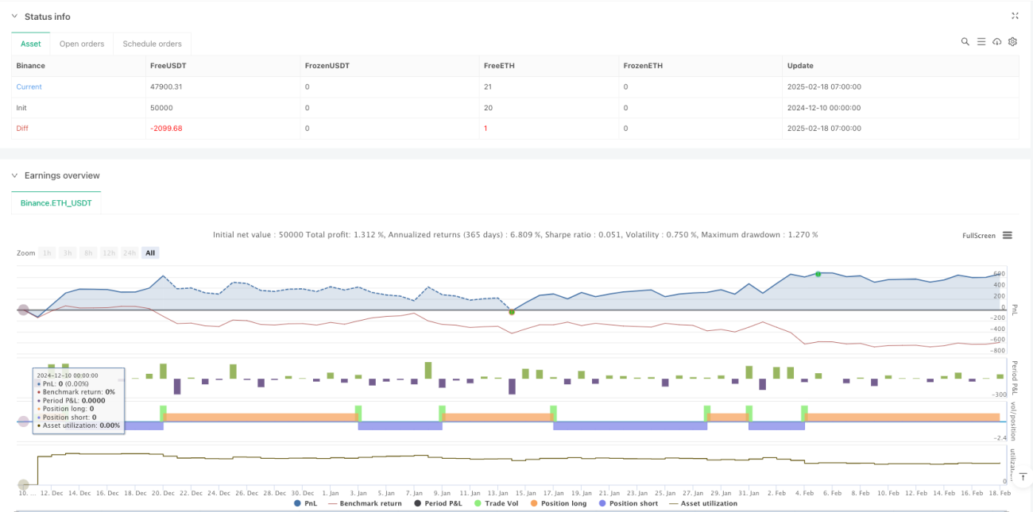Click the green marker dot on PnL peak
Screen dimensions: 1033x512
point(818,273)
